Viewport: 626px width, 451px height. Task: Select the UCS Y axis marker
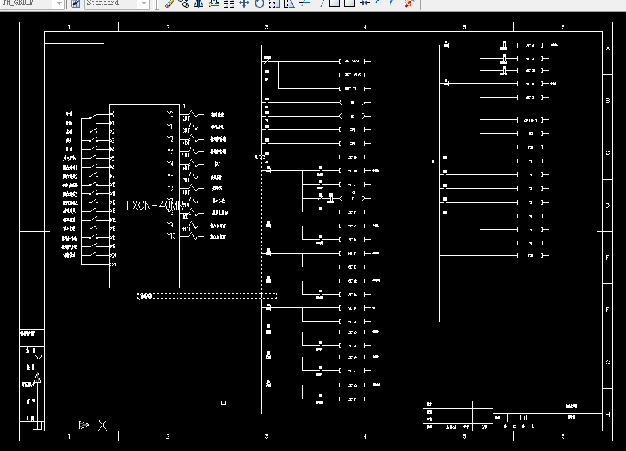[39, 358]
